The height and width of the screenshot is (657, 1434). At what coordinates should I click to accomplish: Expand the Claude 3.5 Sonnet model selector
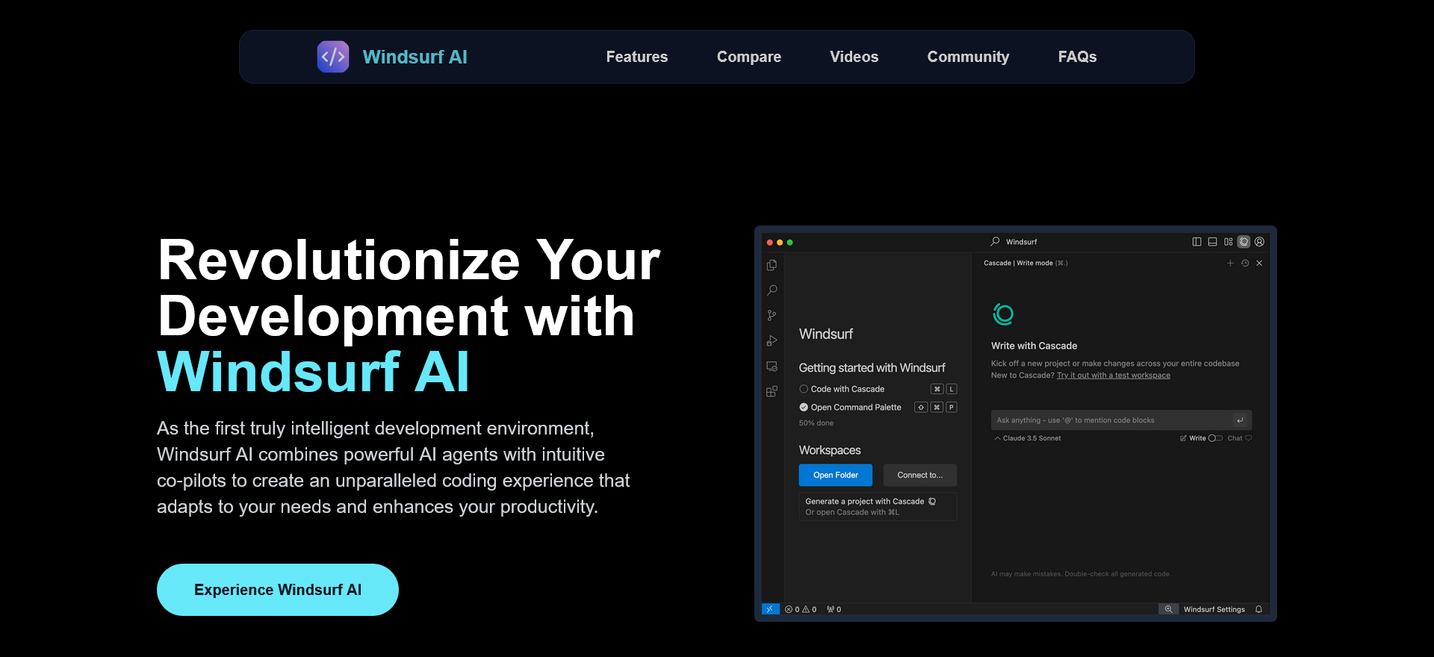[1028, 438]
